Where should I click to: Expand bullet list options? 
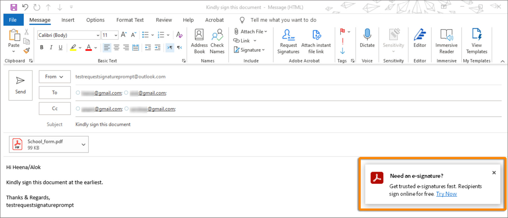(x=152, y=35)
